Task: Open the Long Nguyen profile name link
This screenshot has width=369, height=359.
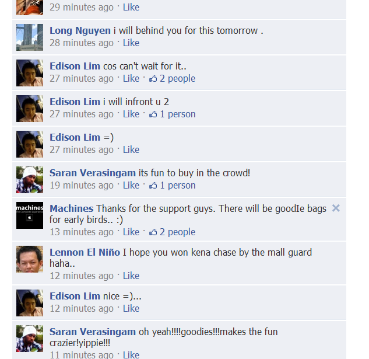Action: [x=80, y=30]
